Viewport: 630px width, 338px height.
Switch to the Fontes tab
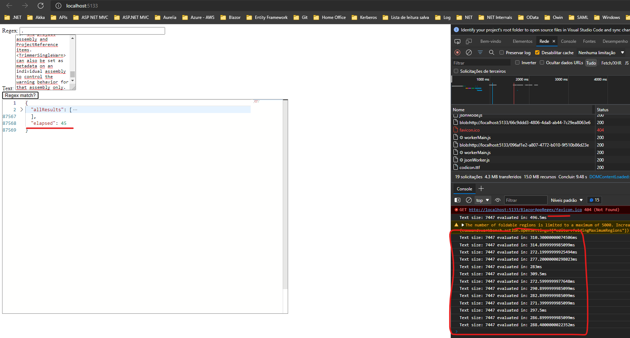pyautogui.click(x=589, y=41)
